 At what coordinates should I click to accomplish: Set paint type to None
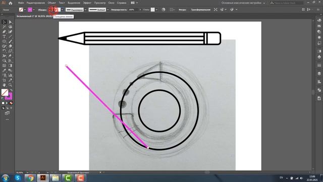[x=11, y=103]
